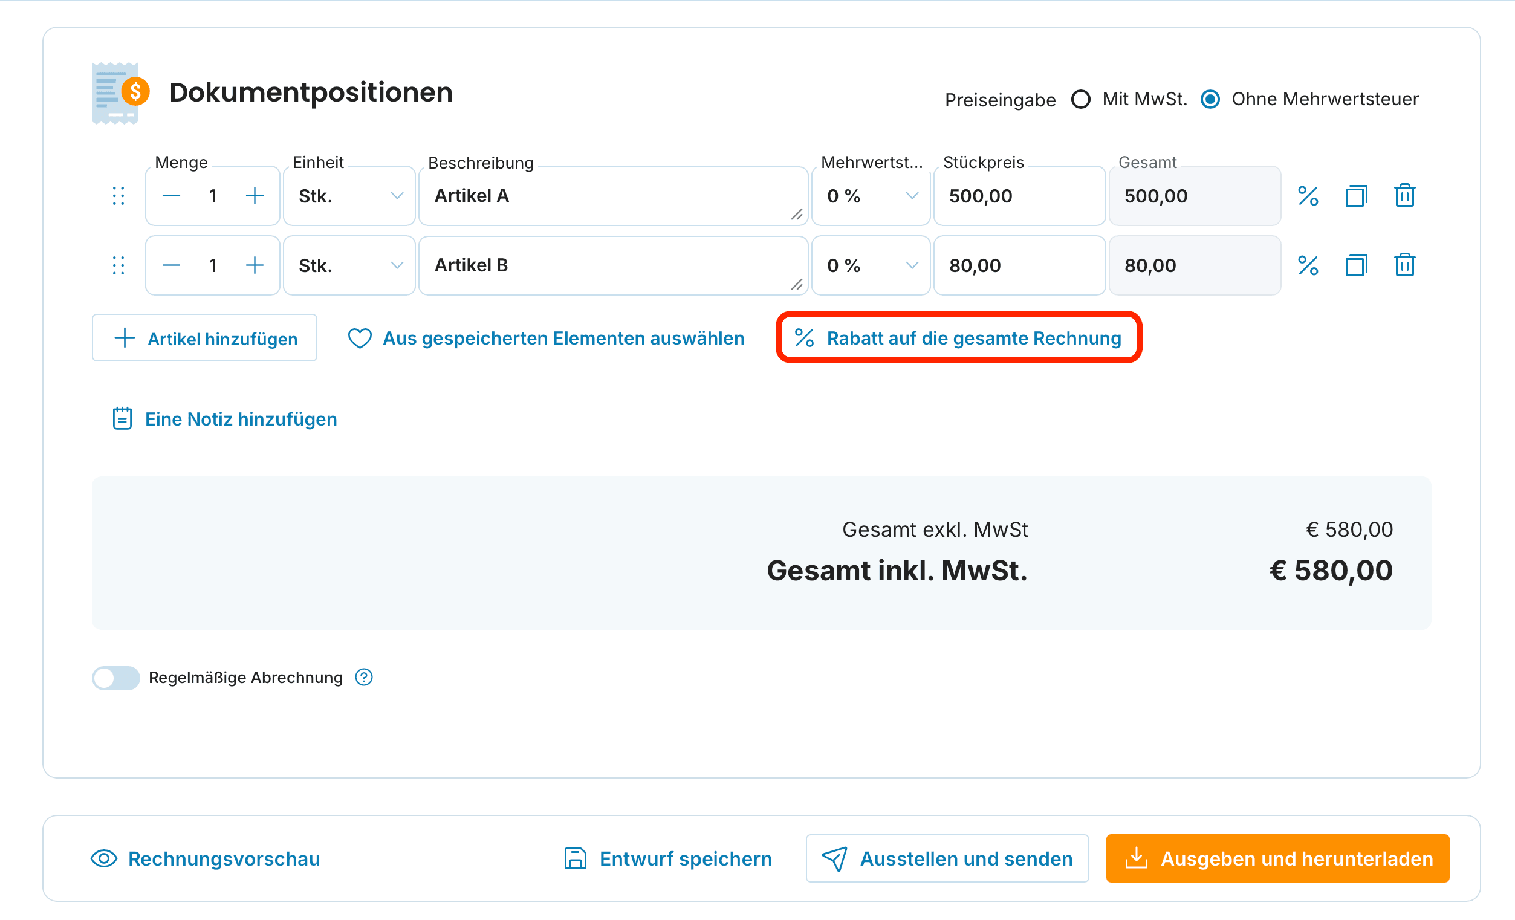Viewport: 1515px width, 920px height.
Task: Click the quantity value of Artikel B
Action: click(x=213, y=266)
